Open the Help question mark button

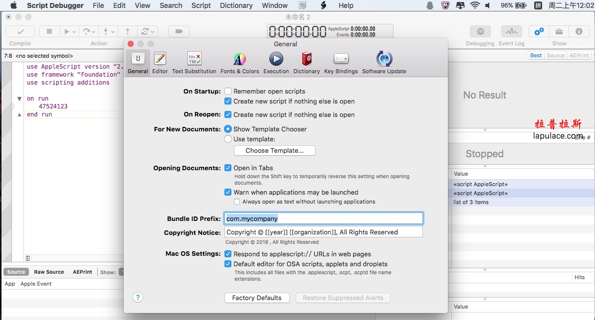(138, 297)
